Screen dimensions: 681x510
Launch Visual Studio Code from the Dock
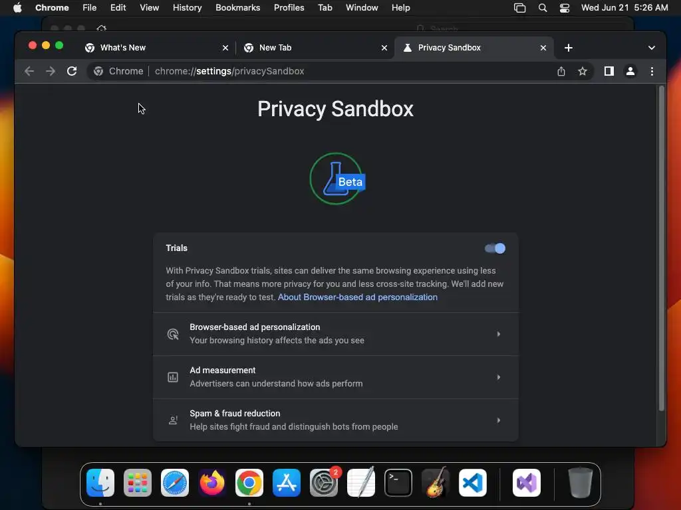(473, 483)
